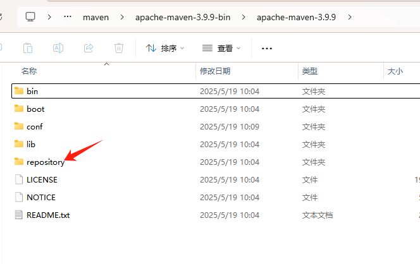Screen dimensions: 420x264
Task: Click the Paste toolbar icon
Action: [x=28, y=48]
